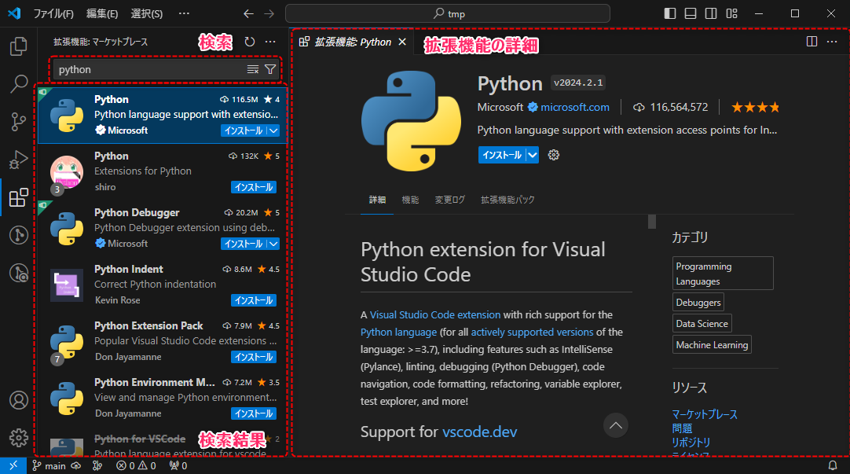Follow the Visual Studio Code extension link
The height and width of the screenshot is (474, 850).
434,314
